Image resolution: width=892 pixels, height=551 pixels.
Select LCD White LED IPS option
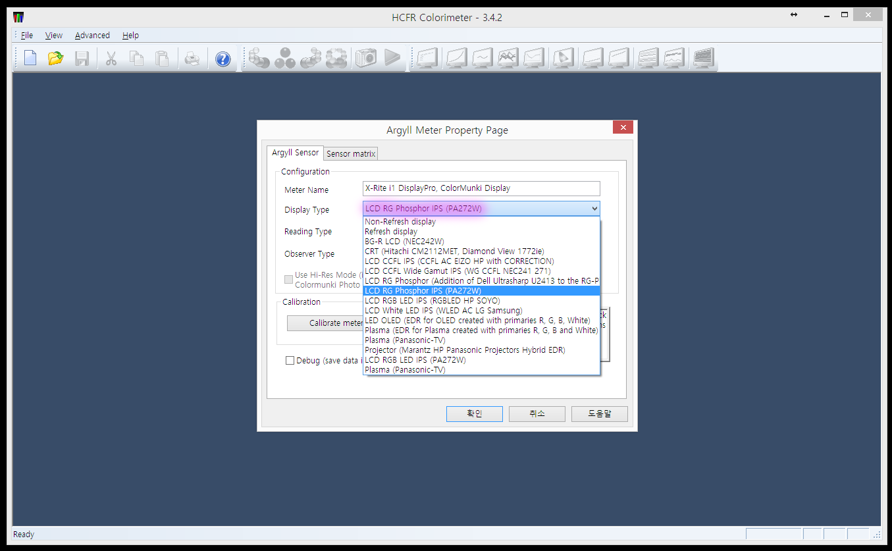(x=481, y=311)
